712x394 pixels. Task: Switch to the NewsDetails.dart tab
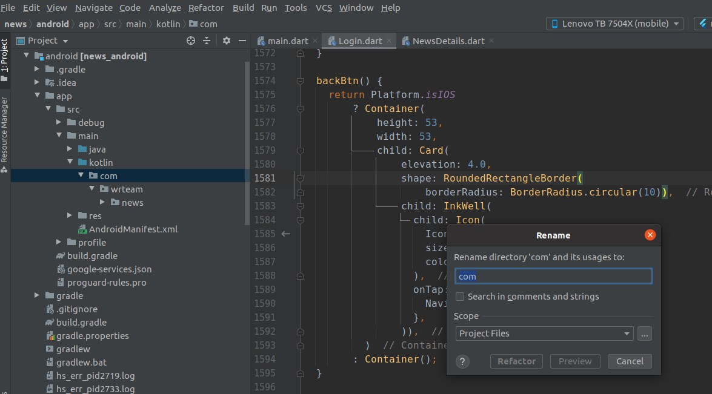(448, 41)
